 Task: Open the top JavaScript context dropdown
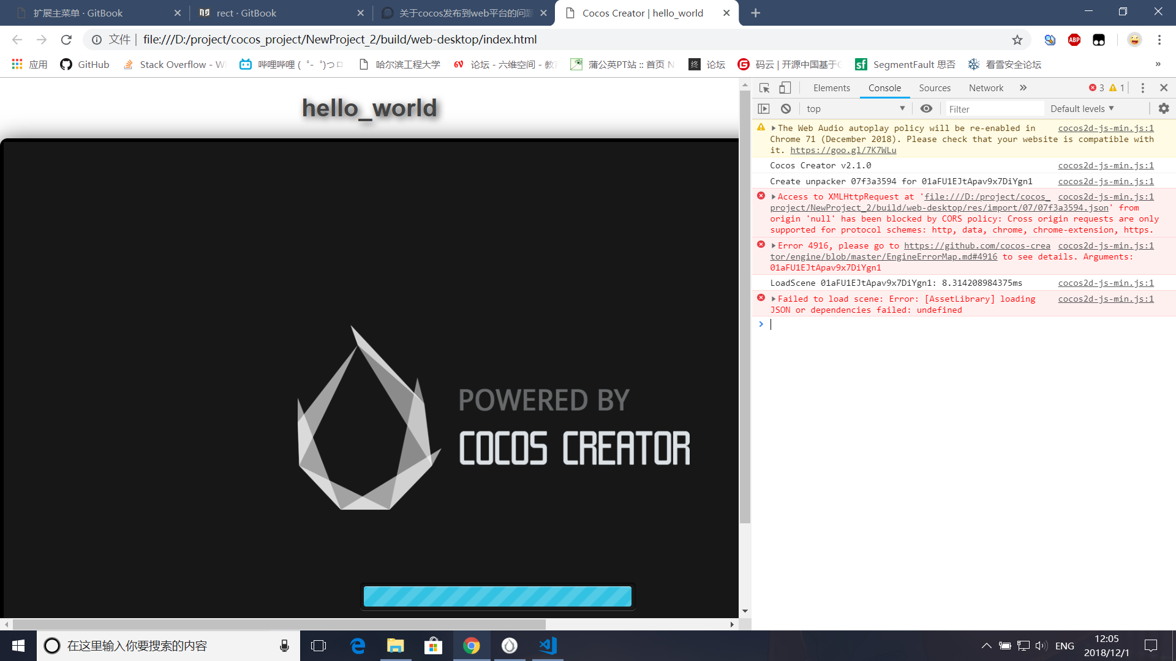pos(855,109)
